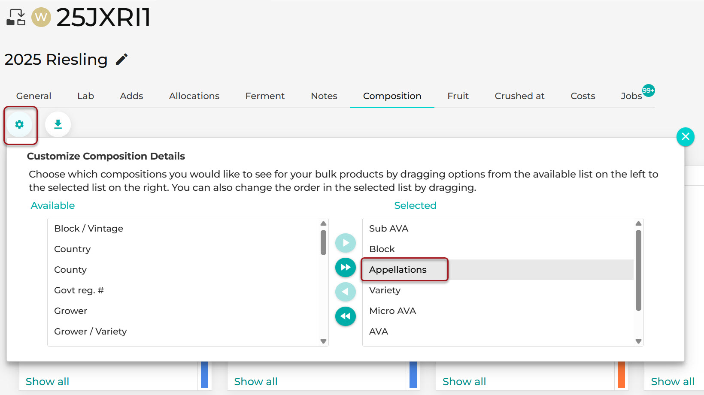
Task: Click the first Show all link
Action: tap(47, 382)
